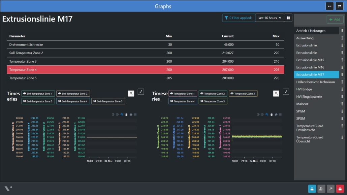This screenshot has width=347, height=195.
Task: Hide the Temperatur Zone 3 series
Action: pos(243,93)
